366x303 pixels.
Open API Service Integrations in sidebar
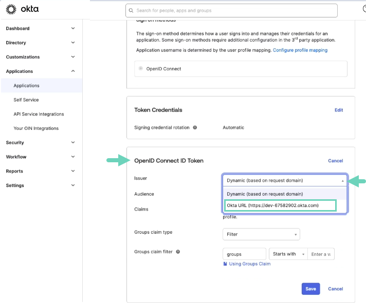click(x=39, y=114)
